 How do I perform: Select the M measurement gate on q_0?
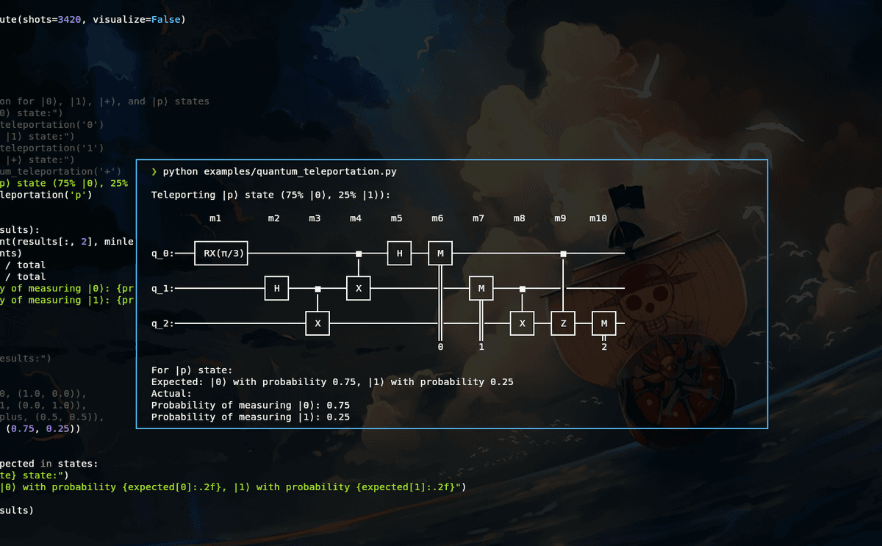[440, 254]
